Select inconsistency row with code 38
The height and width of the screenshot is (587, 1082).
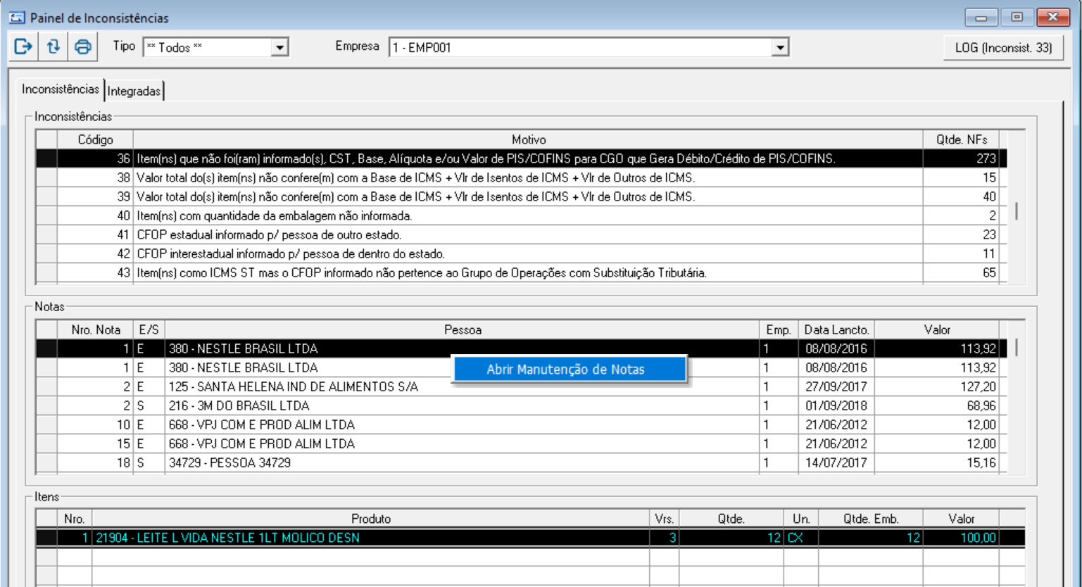pyautogui.click(x=522, y=177)
